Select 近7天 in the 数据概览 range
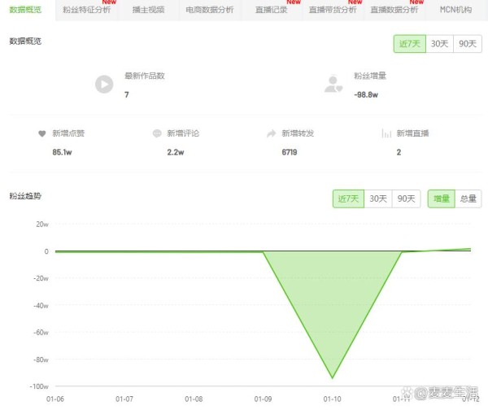Screen dimensions: 488x410 click(410, 44)
